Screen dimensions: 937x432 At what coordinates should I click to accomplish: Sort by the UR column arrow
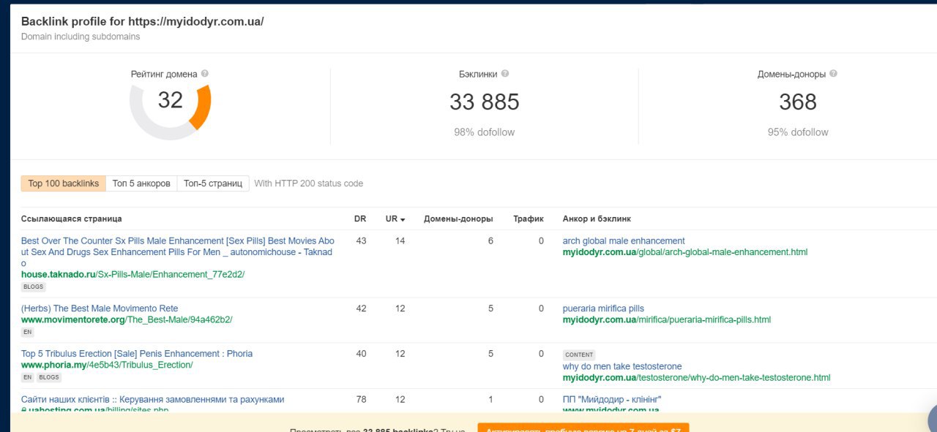click(403, 219)
